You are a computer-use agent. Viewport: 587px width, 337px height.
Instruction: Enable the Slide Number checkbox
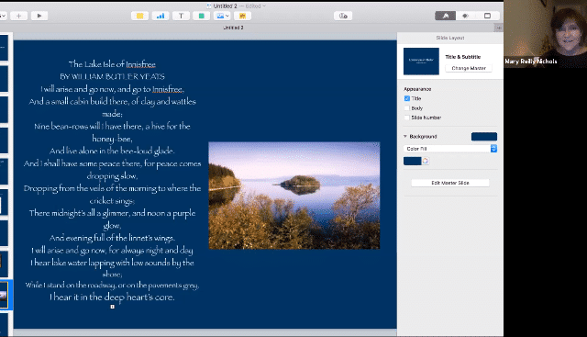(407, 118)
